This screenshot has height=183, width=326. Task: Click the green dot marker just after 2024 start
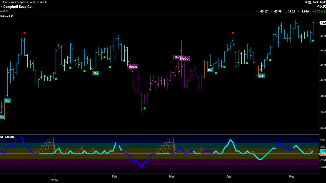[x=56, y=79]
